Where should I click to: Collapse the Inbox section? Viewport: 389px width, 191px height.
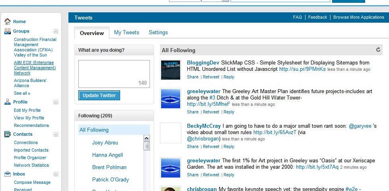56,174
